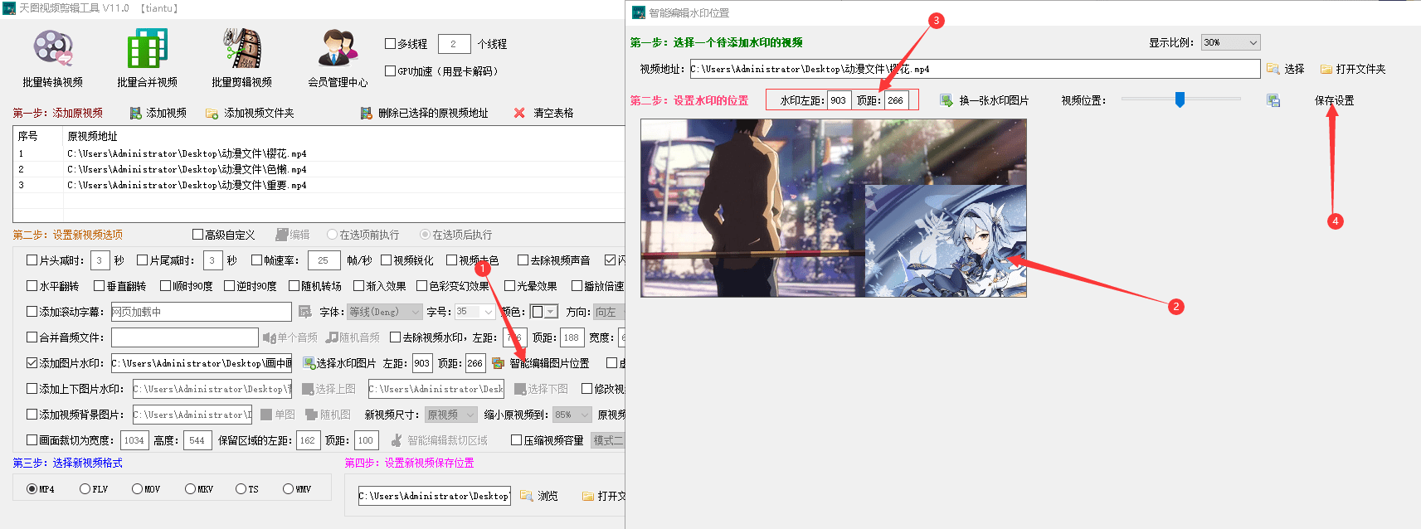1421x529 pixels.
Task: Click the red X clear table icon
Action: (519, 113)
